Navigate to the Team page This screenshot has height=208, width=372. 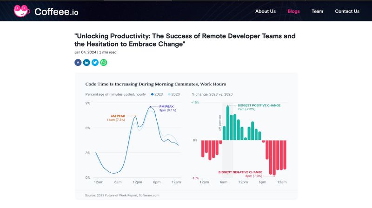[x=317, y=11]
